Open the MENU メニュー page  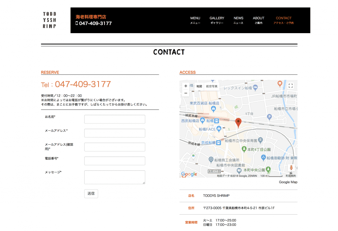pyautogui.click(x=195, y=20)
